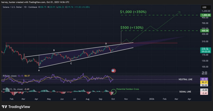
Task: Click the NEUTRAL LINE label
Action: 185,79
